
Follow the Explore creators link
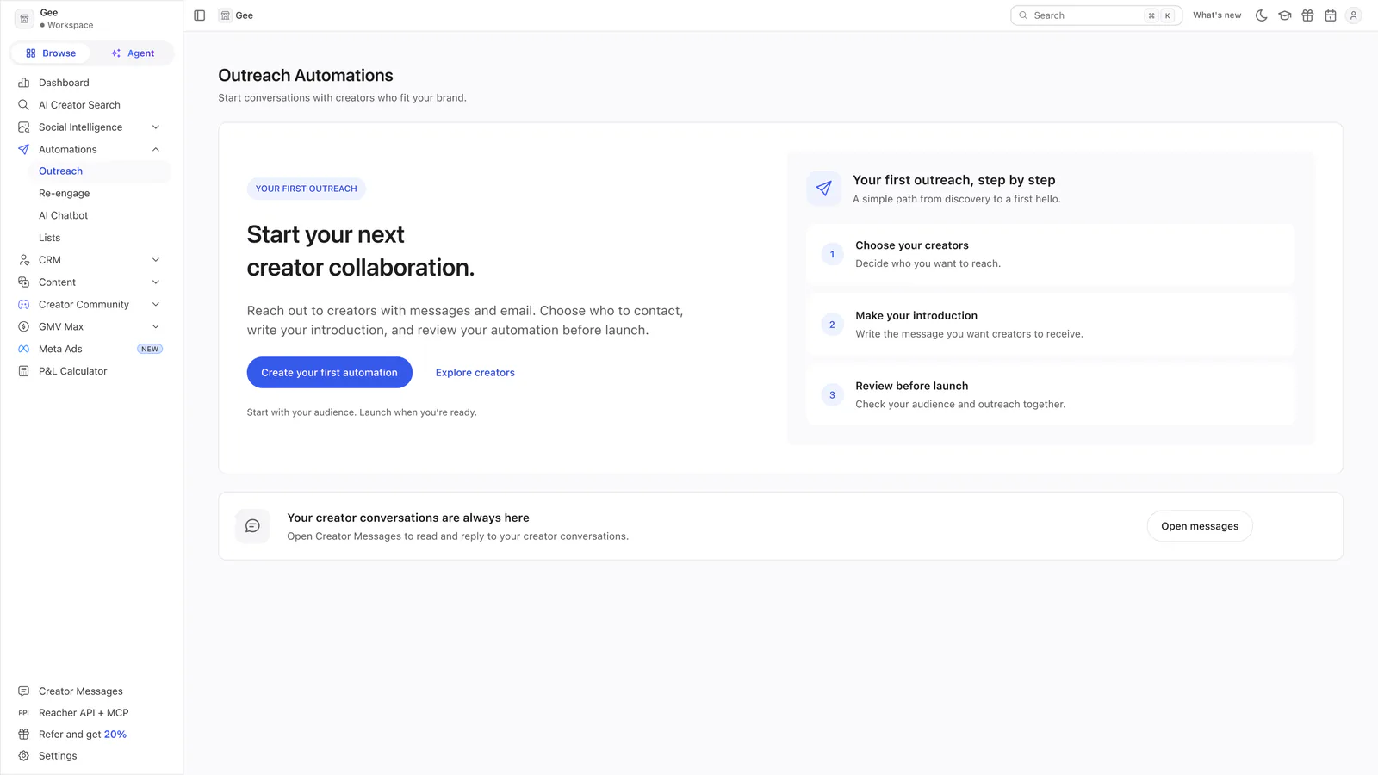475,373
